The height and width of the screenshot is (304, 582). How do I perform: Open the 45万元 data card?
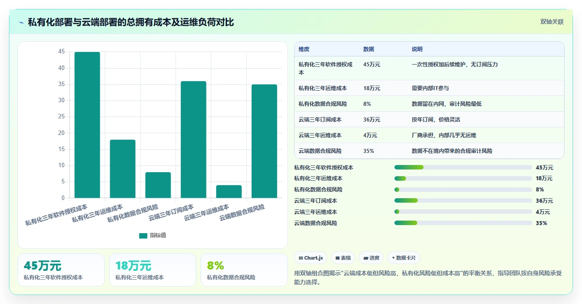click(61, 270)
